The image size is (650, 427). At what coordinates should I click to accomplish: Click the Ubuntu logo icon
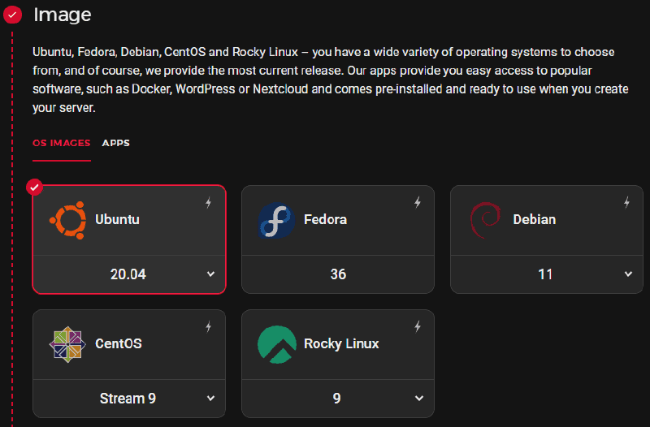[x=67, y=220]
